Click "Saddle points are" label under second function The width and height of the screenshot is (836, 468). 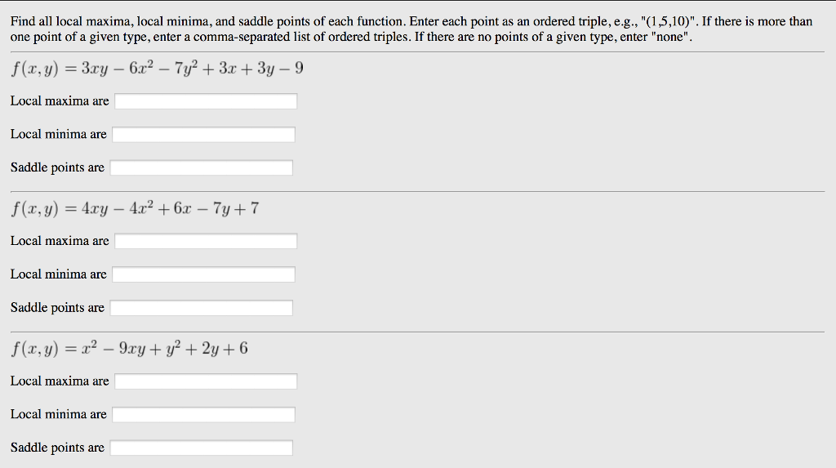point(57,308)
